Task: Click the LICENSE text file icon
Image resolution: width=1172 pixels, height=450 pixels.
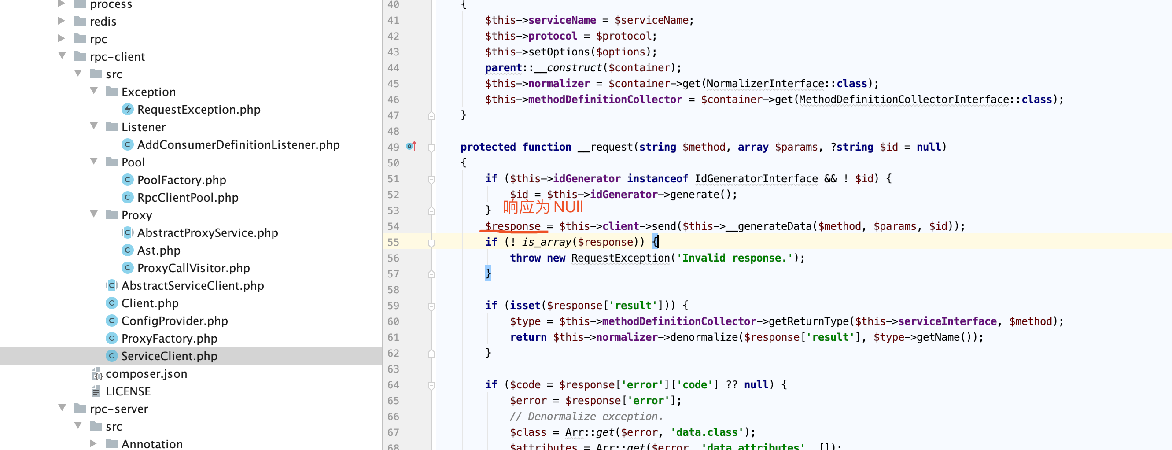Action: (x=96, y=391)
